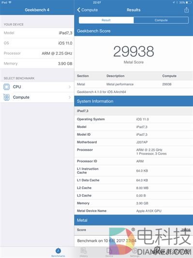193x258 pixels.
Task: Tap the Geekbench 4 sidebar title
Action: [37, 10]
